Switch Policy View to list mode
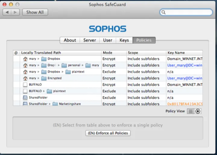The width and height of the screenshot is (217, 155). [x=190, y=111]
